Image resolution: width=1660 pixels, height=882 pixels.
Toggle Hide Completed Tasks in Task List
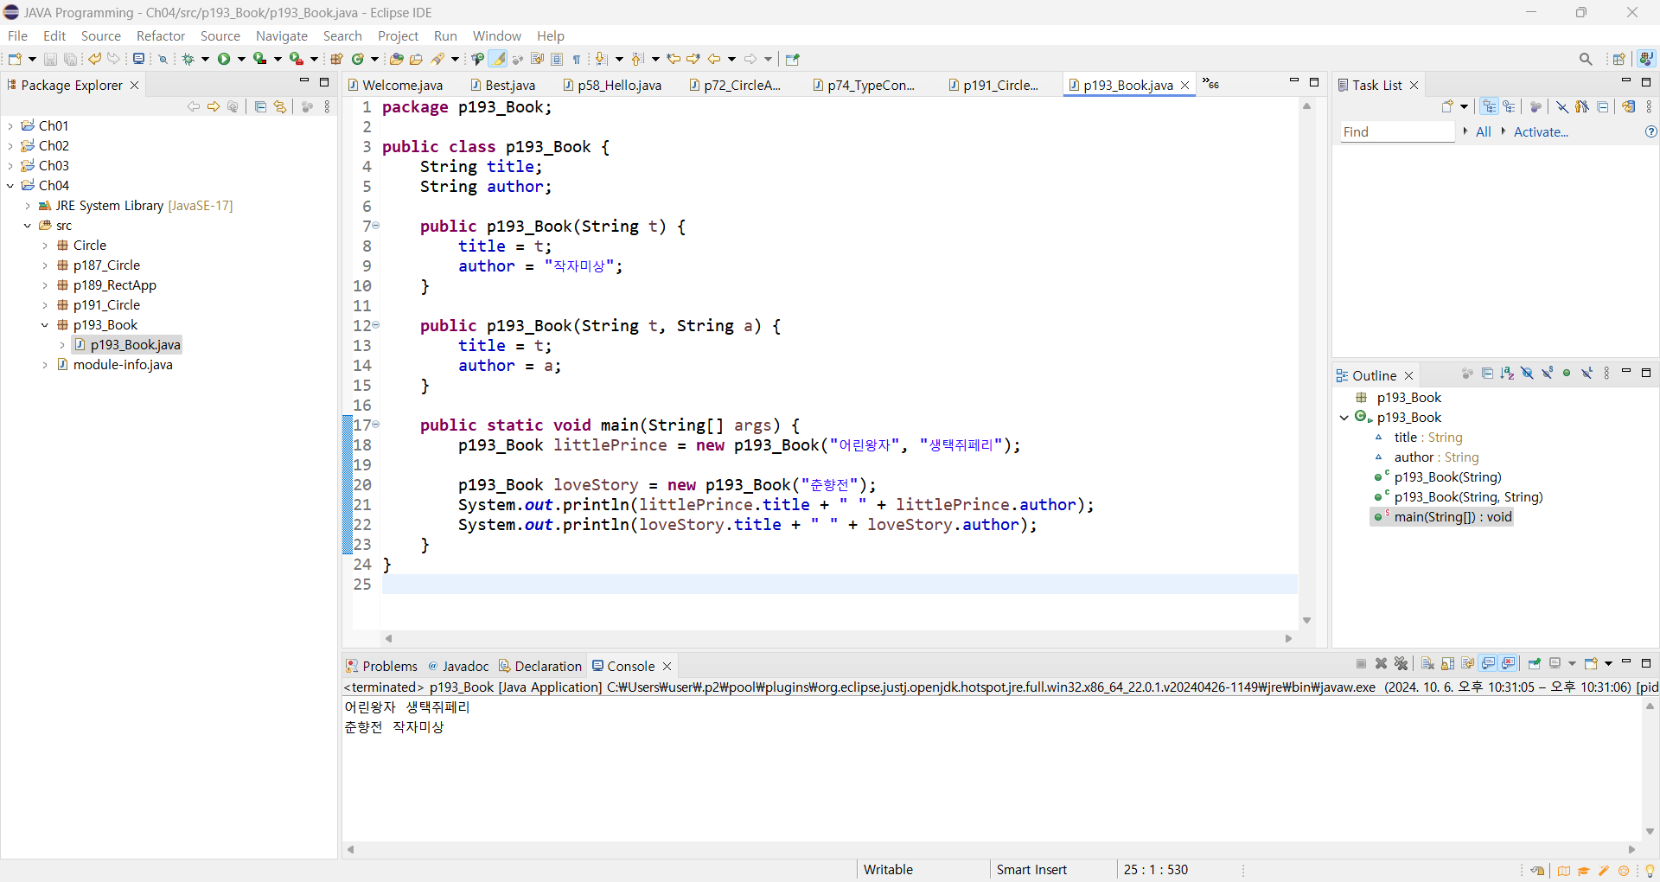click(1561, 106)
